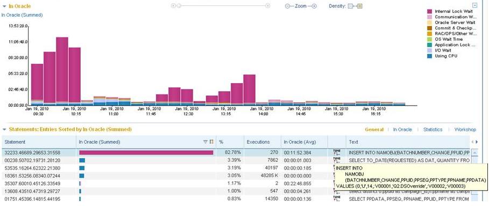Sort by the Executions column header
This screenshot has width=489, height=206.
coord(263,142)
